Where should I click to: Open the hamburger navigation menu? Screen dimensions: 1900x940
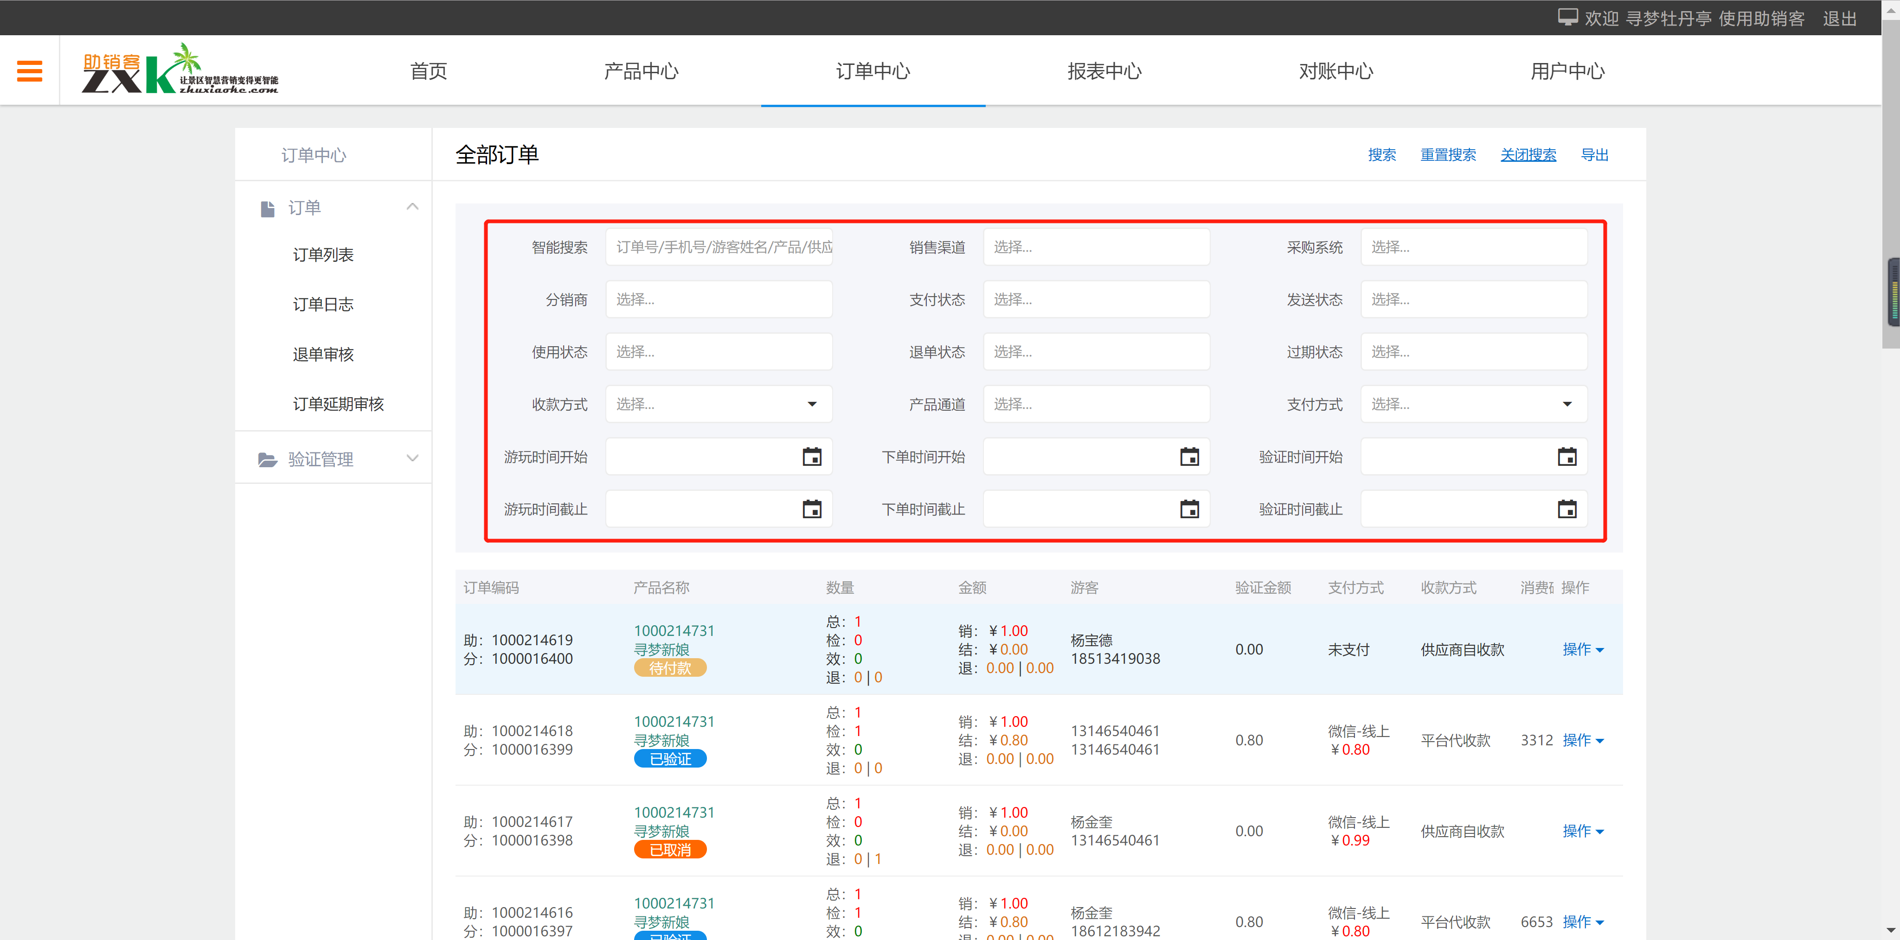point(30,70)
